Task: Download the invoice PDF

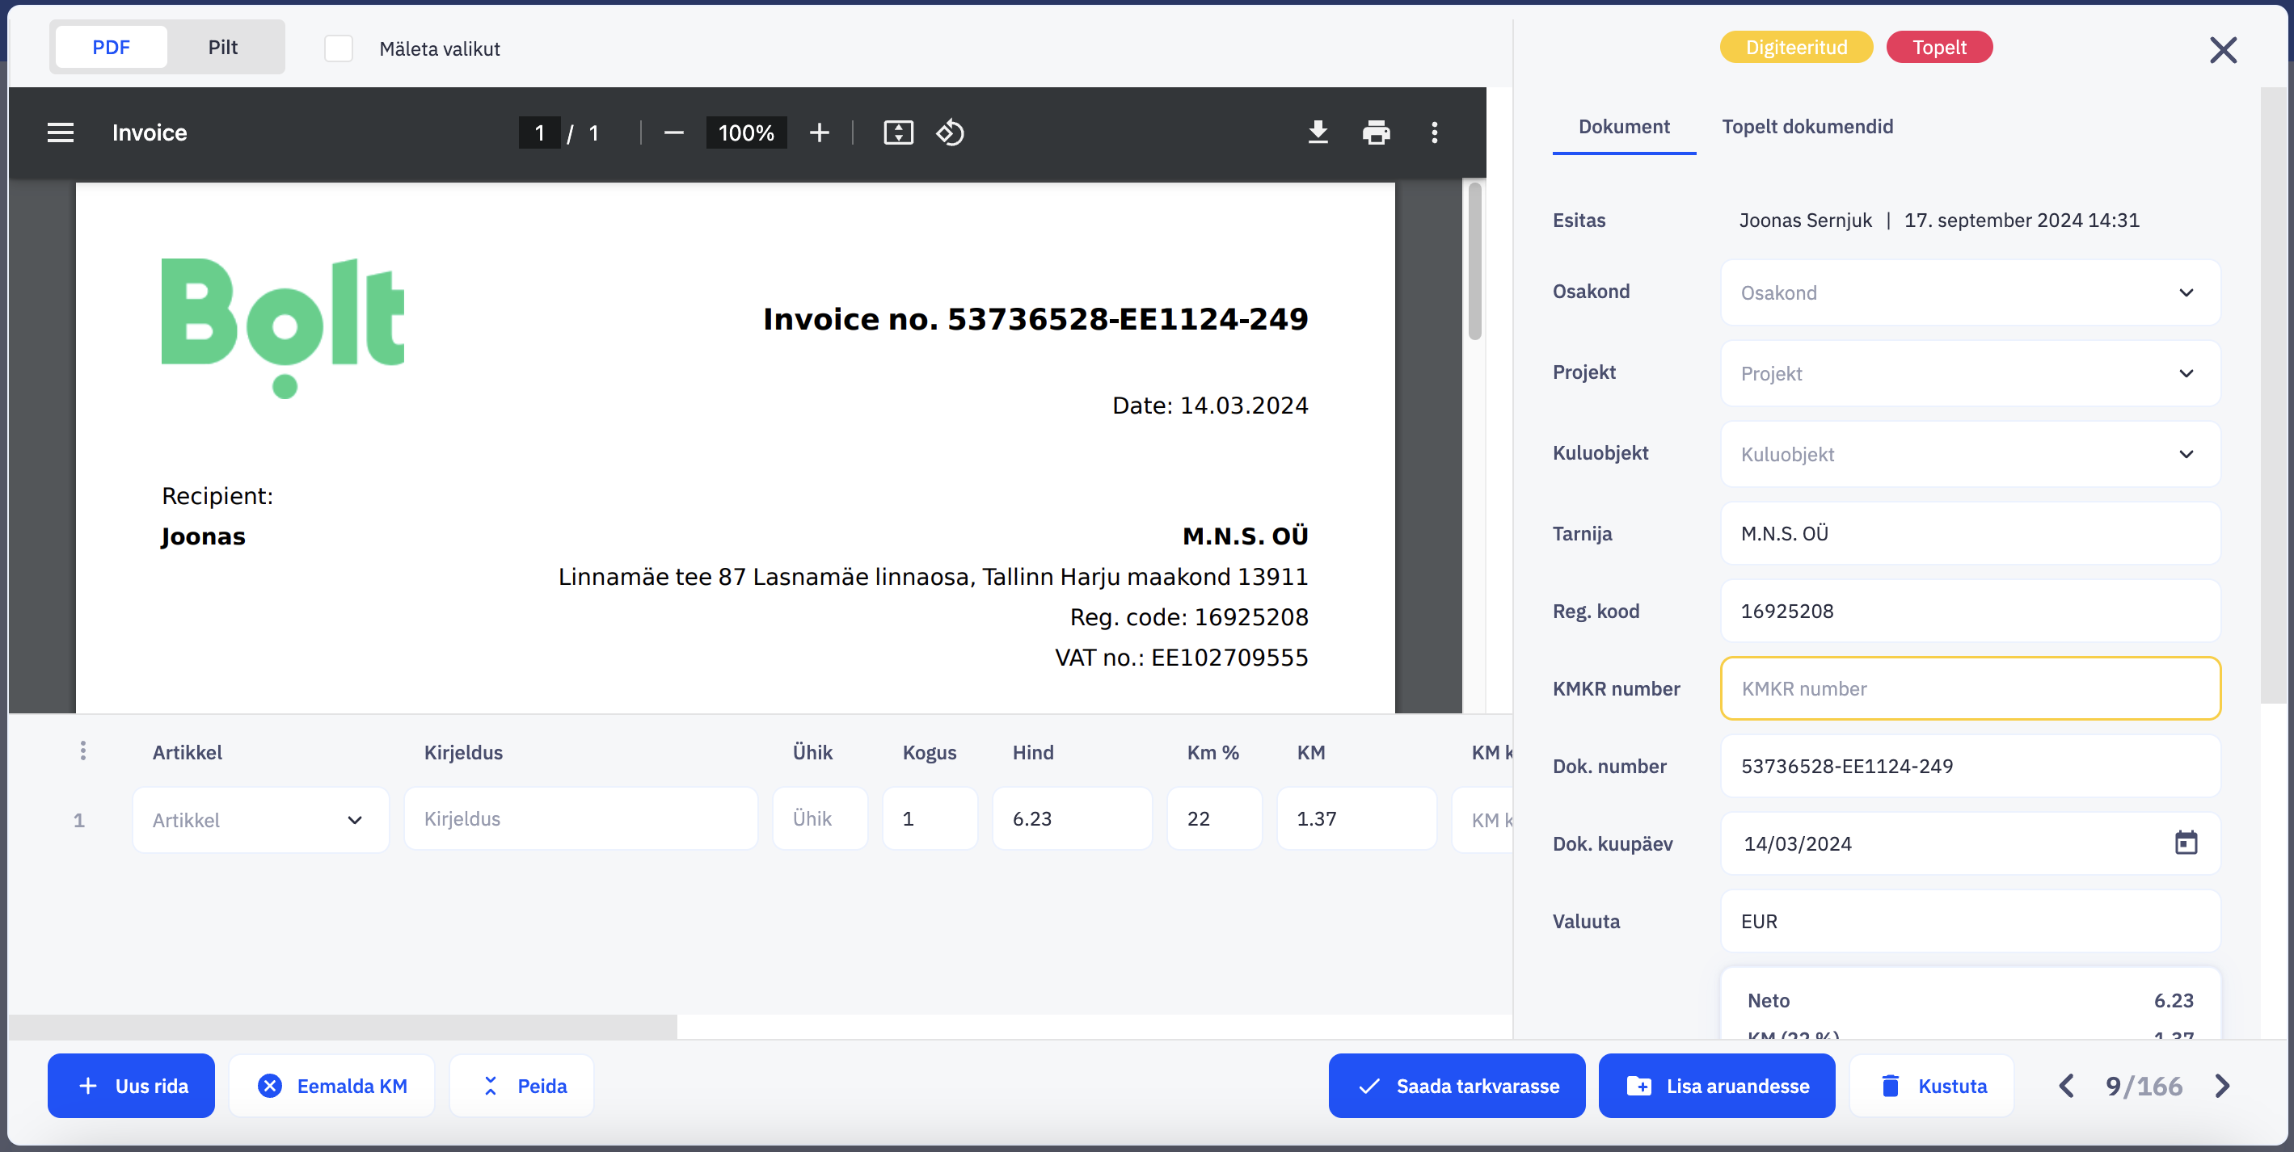Action: coord(1317,132)
